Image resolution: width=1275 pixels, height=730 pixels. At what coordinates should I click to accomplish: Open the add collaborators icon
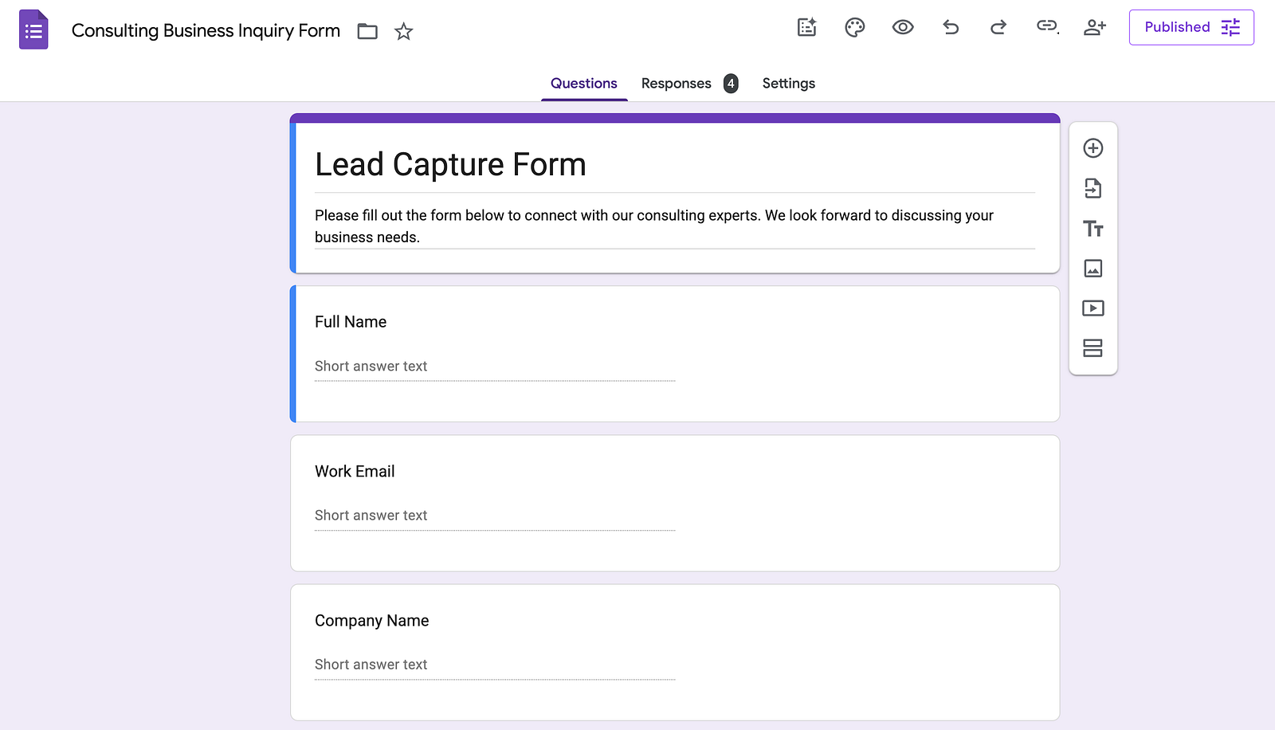(x=1095, y=27)
